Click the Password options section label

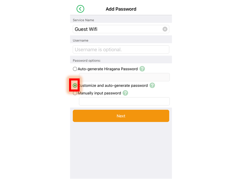click(x=87, y=61)
